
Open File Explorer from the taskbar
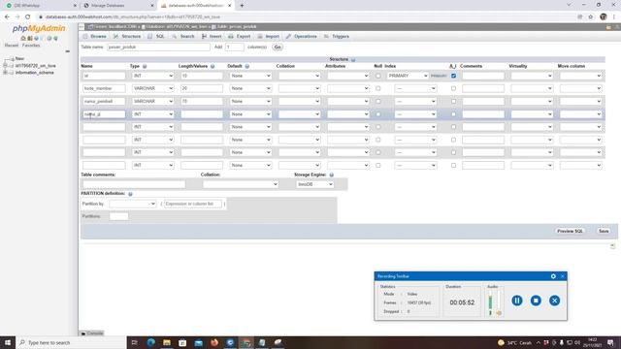(167, 342)
